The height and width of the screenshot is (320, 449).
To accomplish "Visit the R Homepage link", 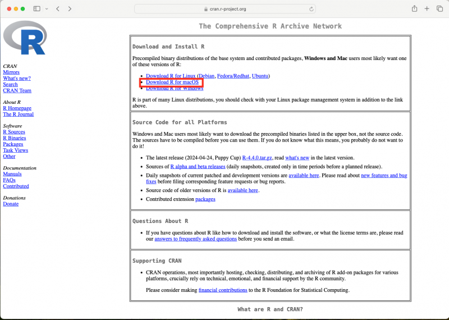I will [17, 108].
